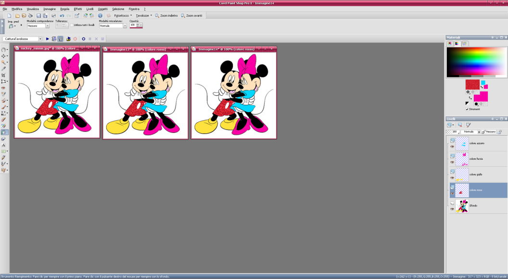Click the Edit selection brush icon in Livelli
This screenshot has width=508, height=279.
(x=468, y=125)
